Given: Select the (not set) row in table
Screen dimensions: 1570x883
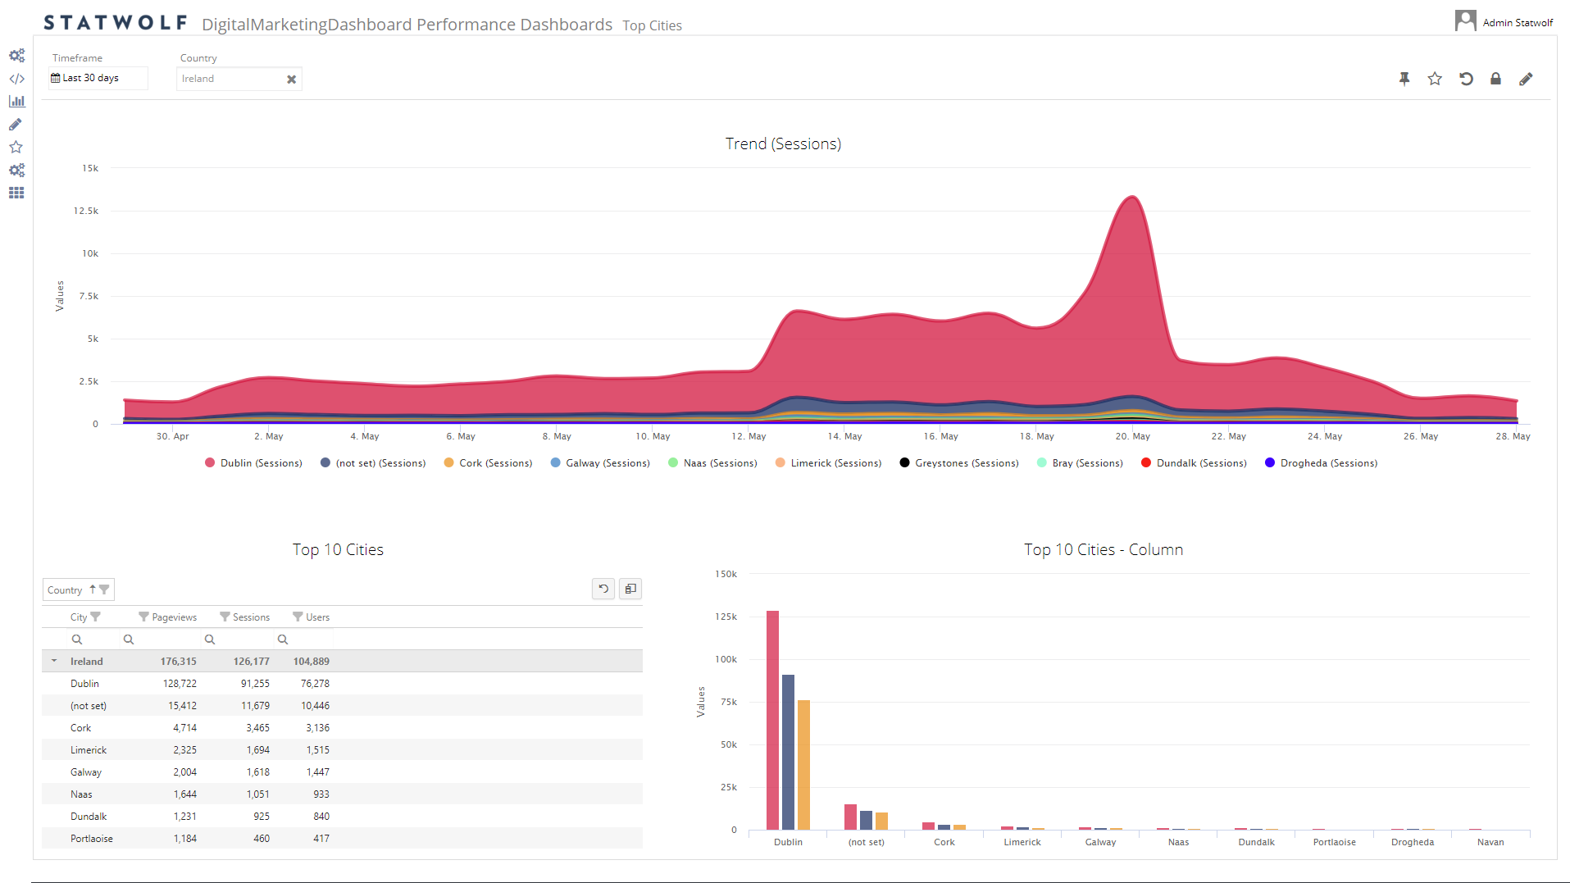Looking at the screenshot, I should (x=342, y=706).
